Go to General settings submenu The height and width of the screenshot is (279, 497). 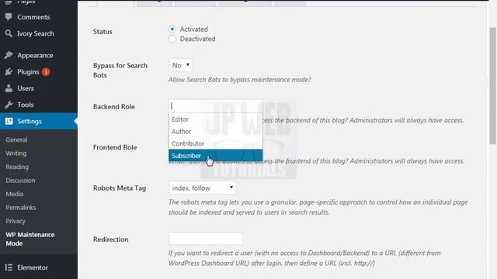[x=16, y=139]
